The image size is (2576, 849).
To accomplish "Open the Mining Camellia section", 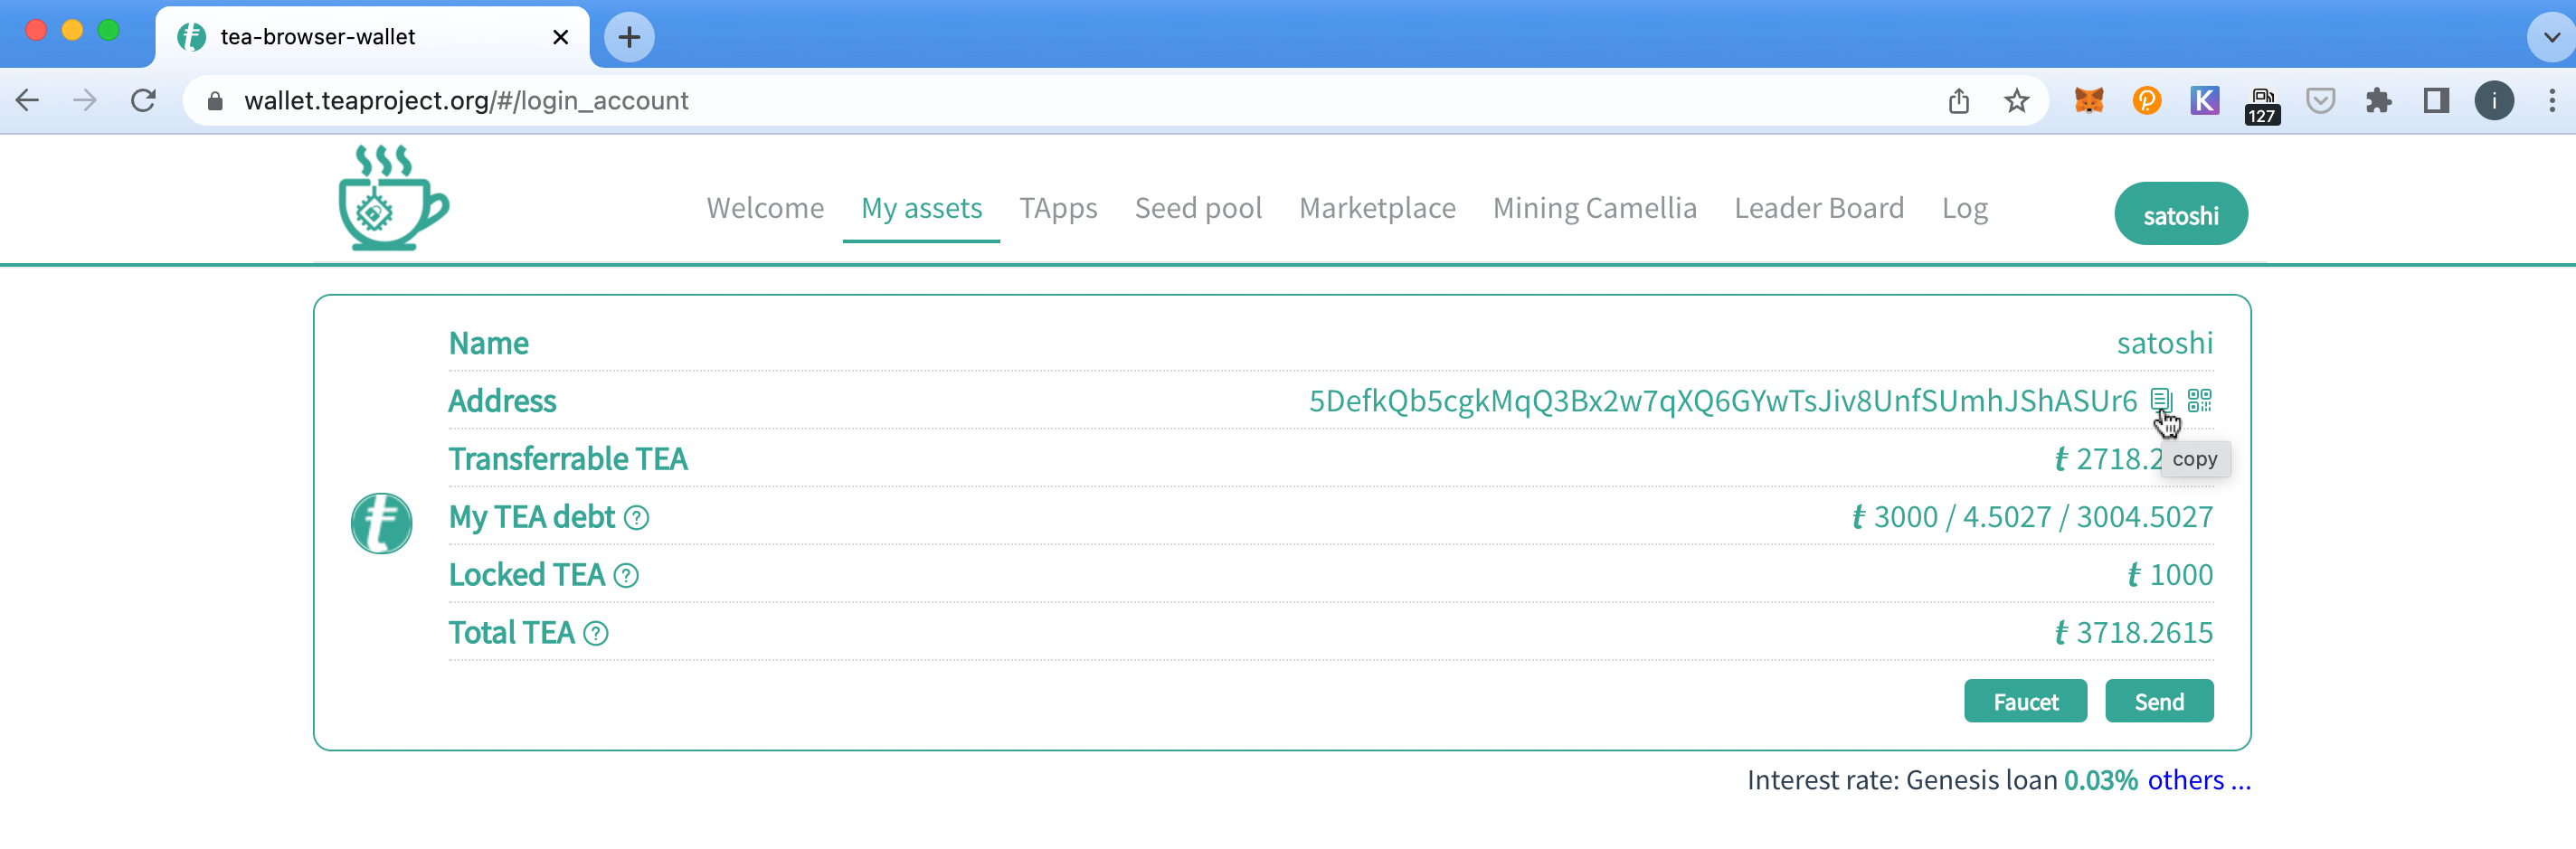I will [1594, 208].
